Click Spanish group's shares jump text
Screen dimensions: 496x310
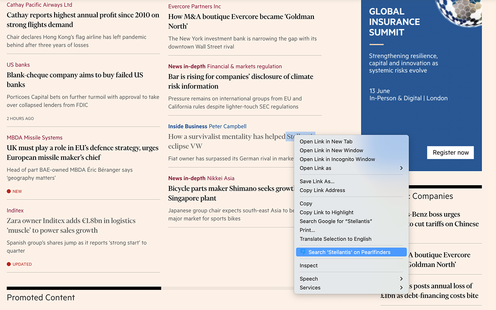77,247
